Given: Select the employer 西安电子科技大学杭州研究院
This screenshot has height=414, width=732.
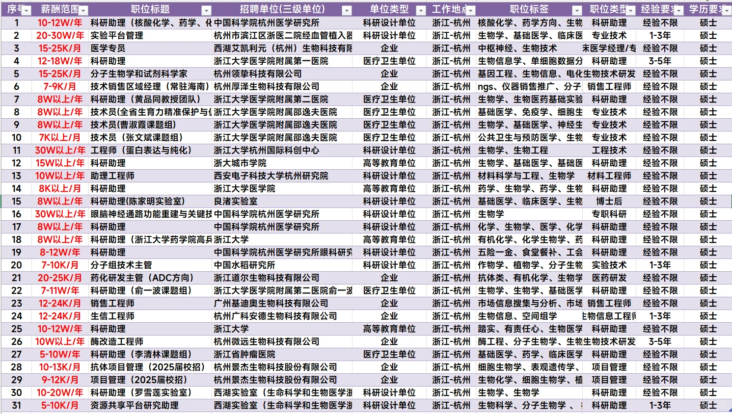Looking at the screenshot, I should 271,176.
